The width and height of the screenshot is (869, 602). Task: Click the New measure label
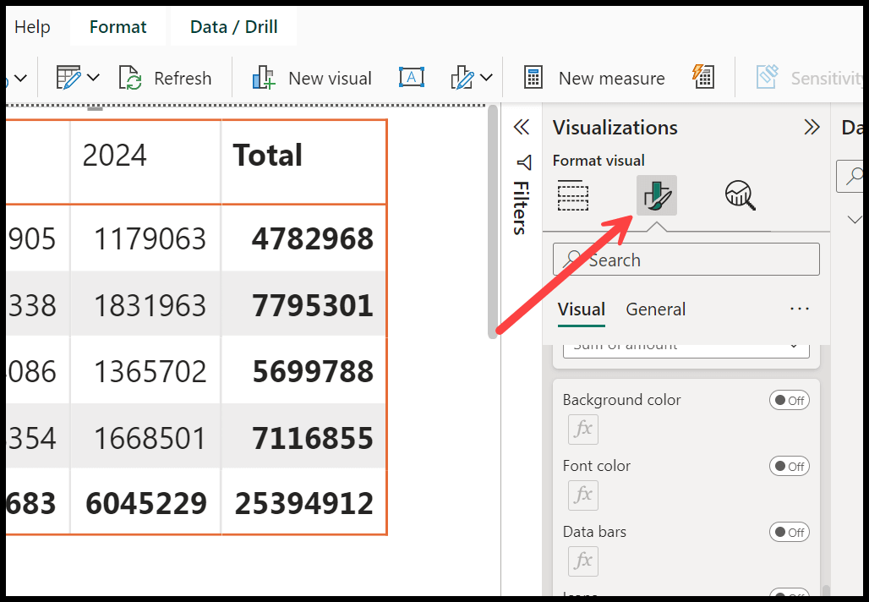(x=611, y=78)
